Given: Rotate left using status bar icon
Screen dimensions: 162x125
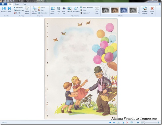Looking at the screenshot, I should click(118, 122).
